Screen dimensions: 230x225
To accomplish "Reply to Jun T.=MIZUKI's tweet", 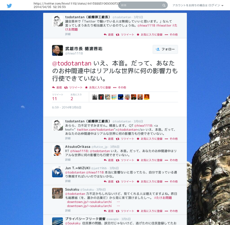I will click(x=109, y=182).
